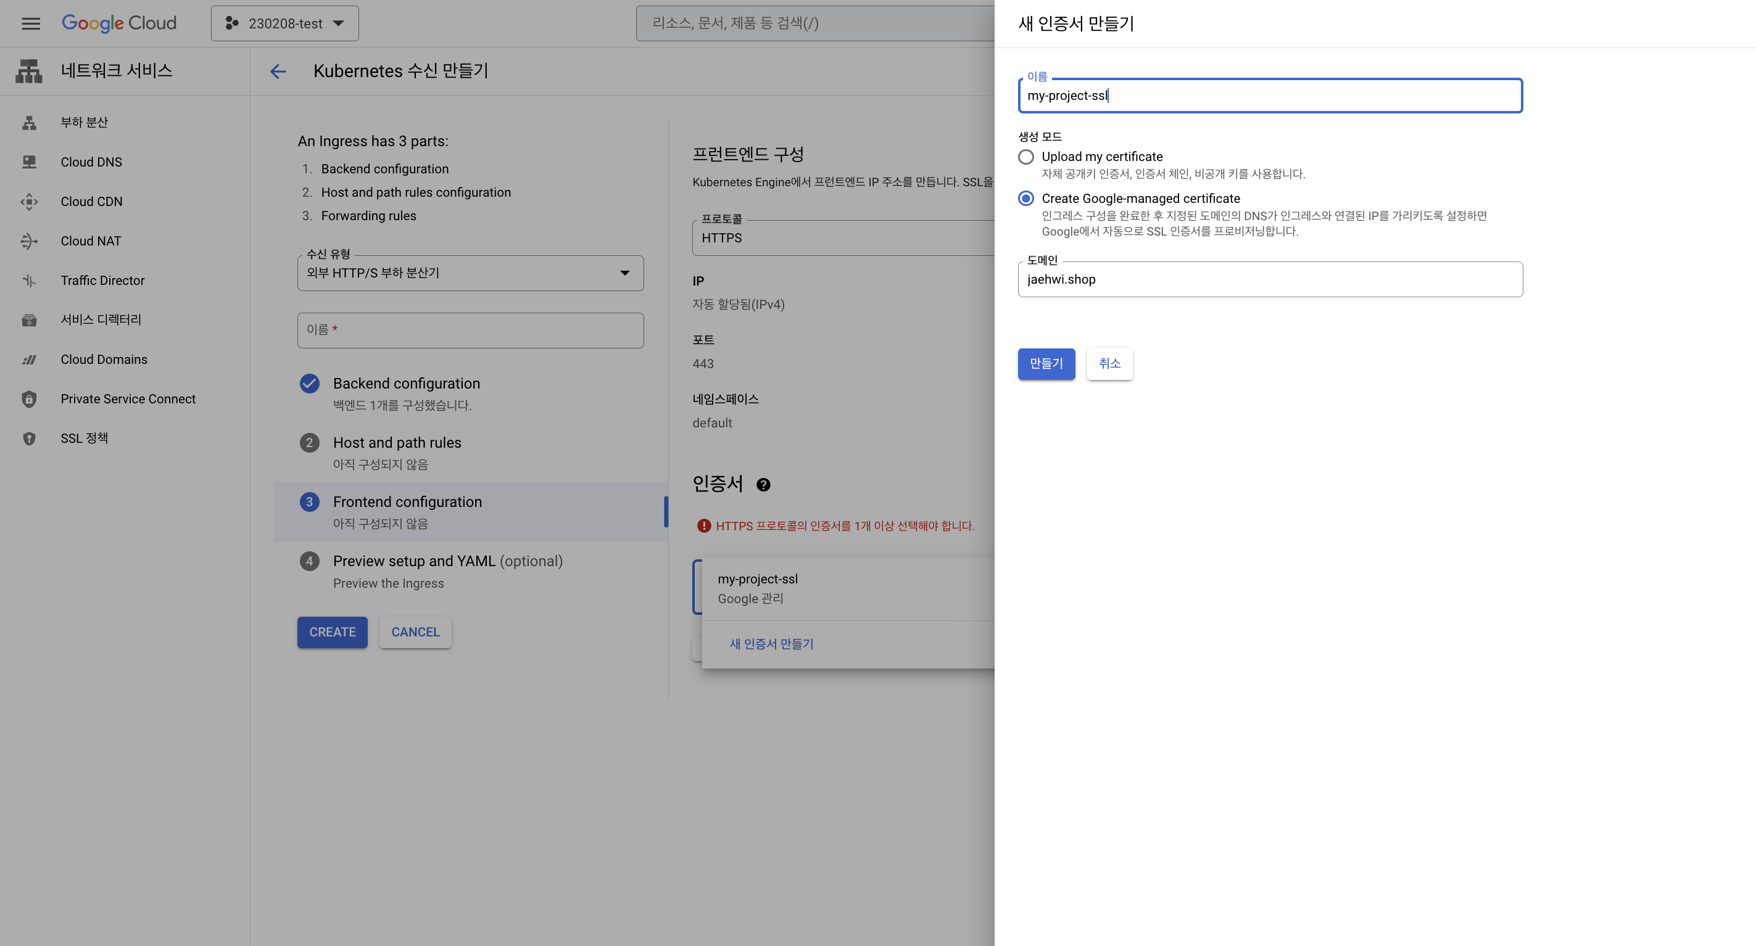Screen dimensions: 1756x946
Task: Click the SSL policy shield icon
Action: click(28, 438)
